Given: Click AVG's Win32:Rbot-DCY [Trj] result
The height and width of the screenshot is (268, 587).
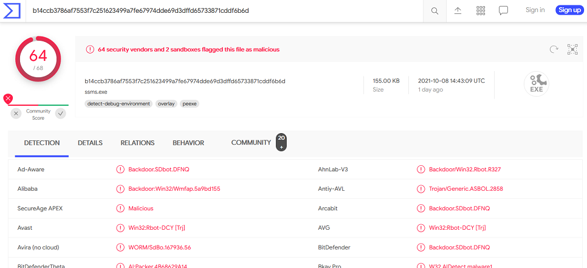Looking at the screenshot, I should coord(458,228).
